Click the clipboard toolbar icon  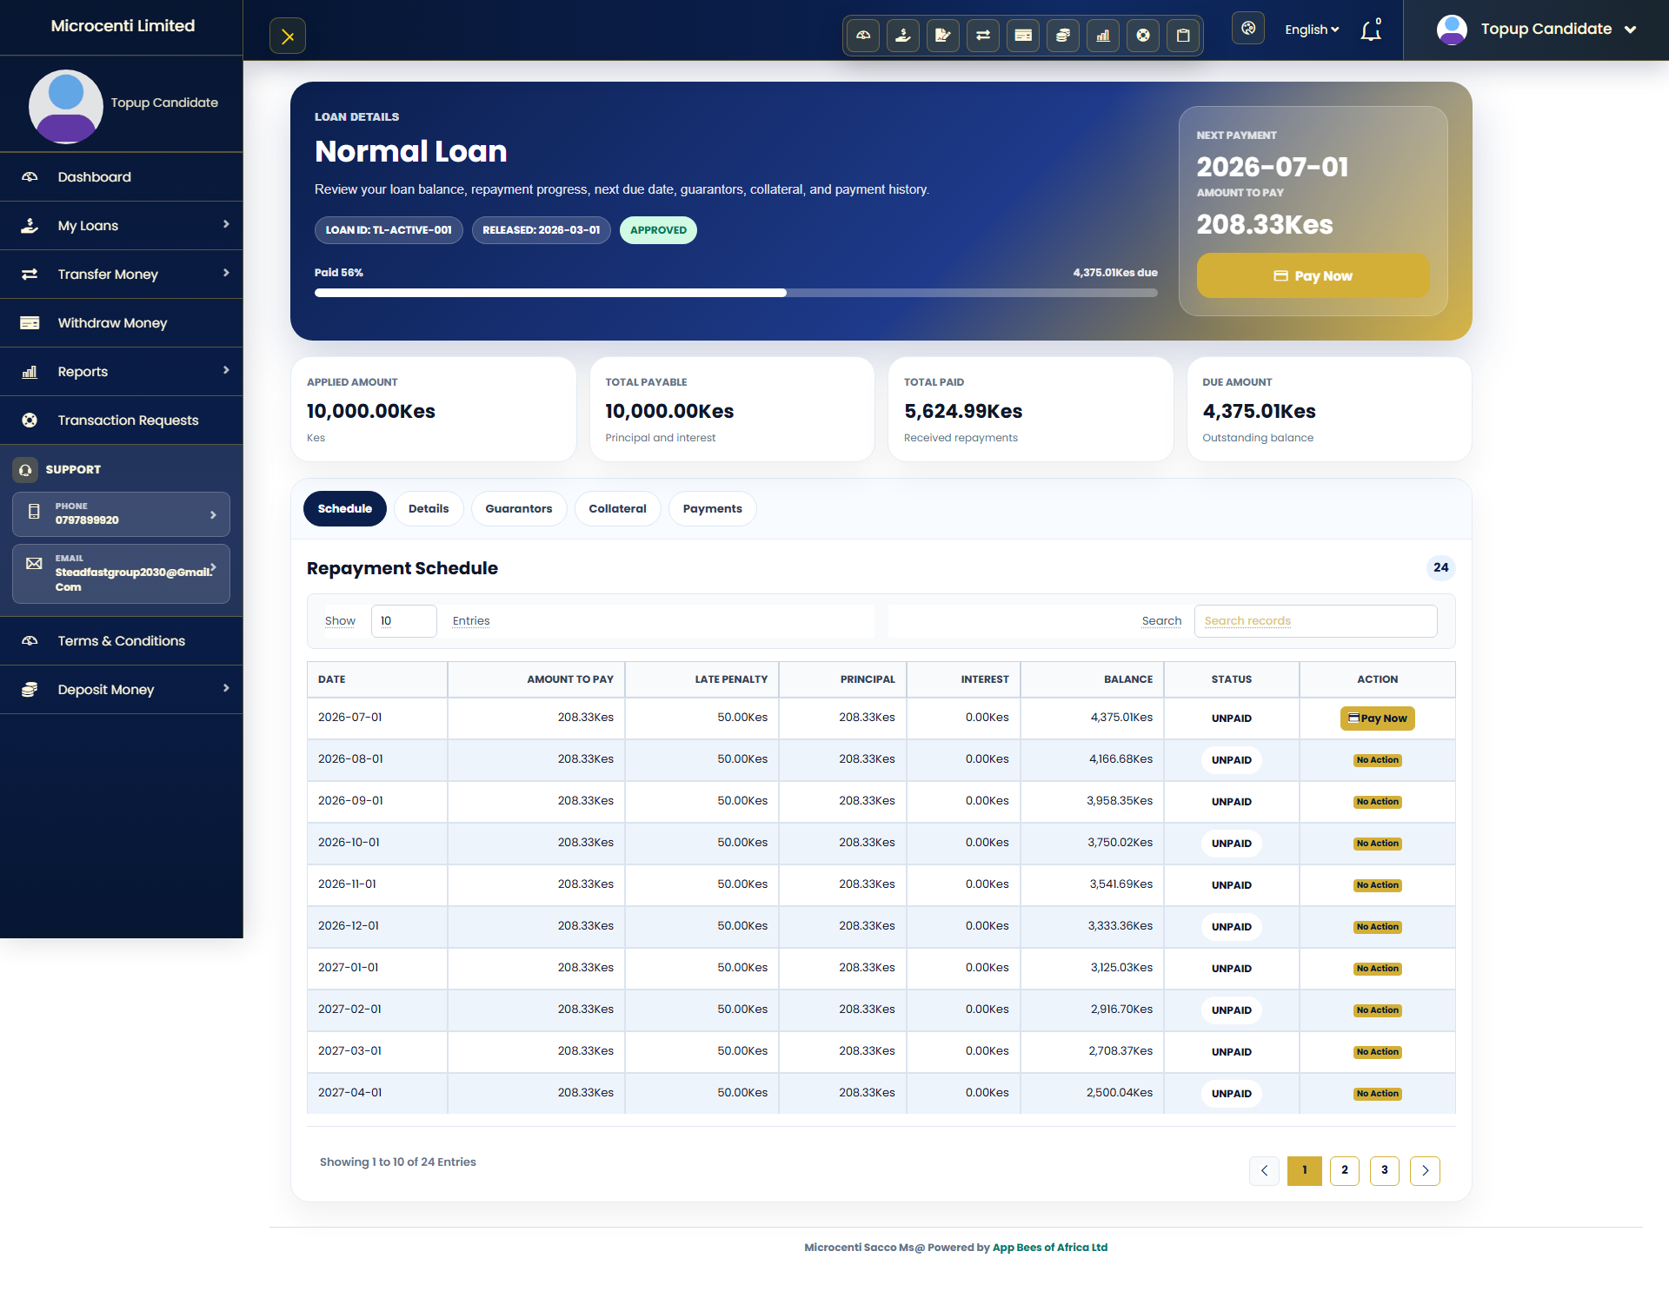click(1183, 36)
